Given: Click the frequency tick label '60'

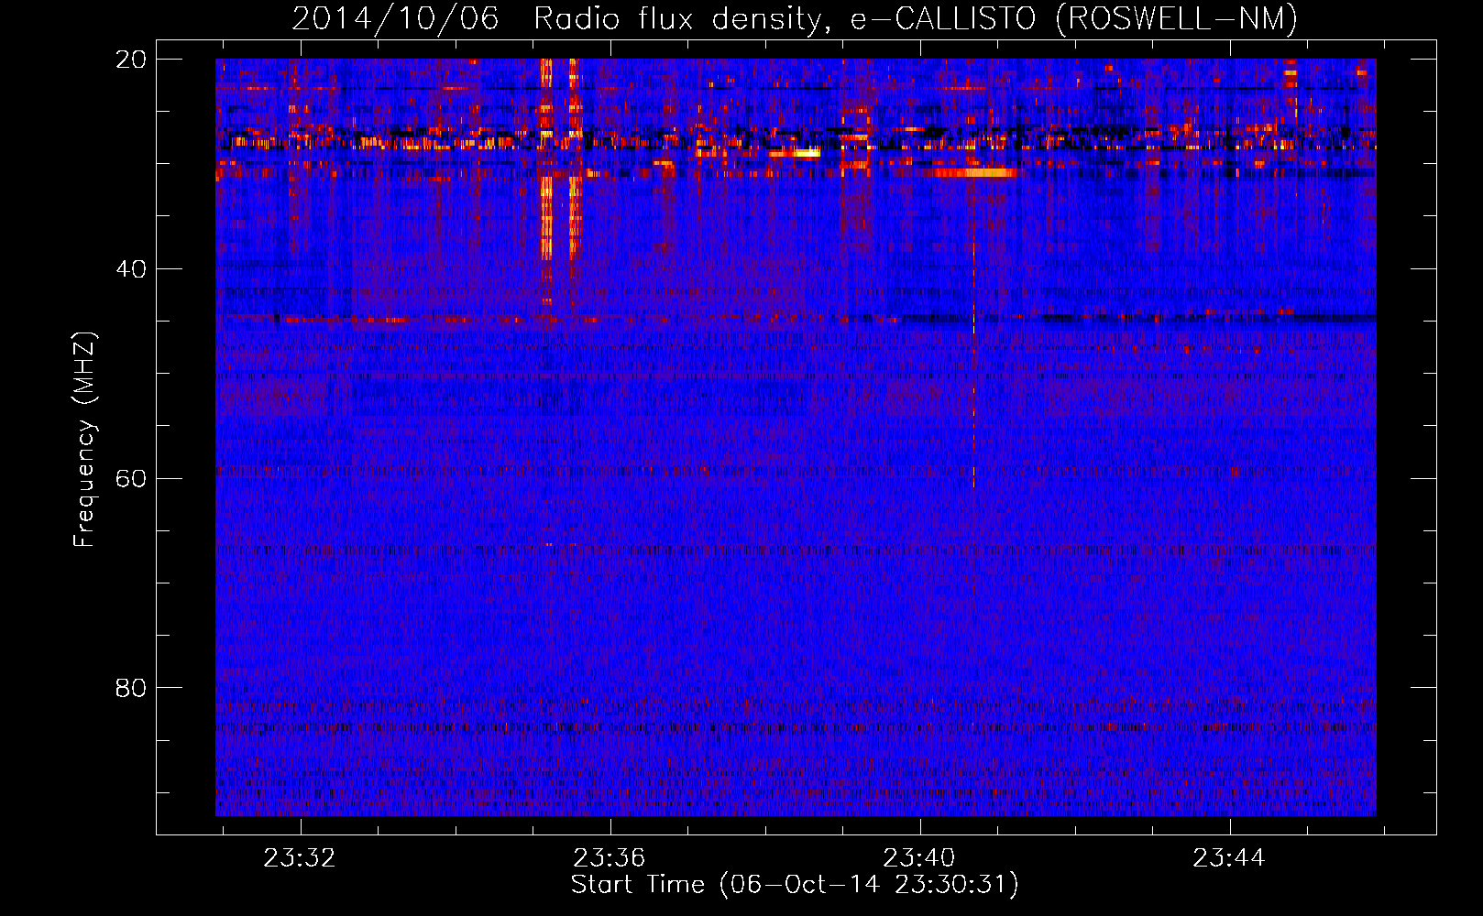Looking at the screenshot, I should (x=130, y=479).
